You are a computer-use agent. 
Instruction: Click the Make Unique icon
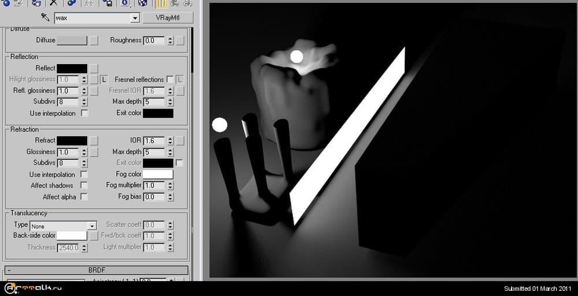tap(89, 3)
